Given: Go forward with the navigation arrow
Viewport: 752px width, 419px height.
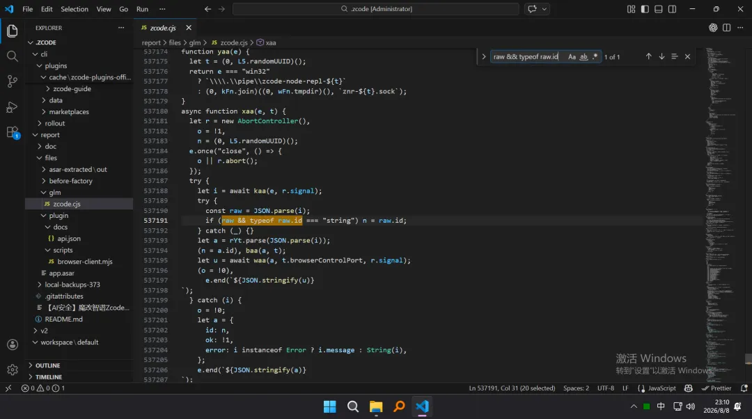Looking at the screenshot, I should [x=221, y=8].
